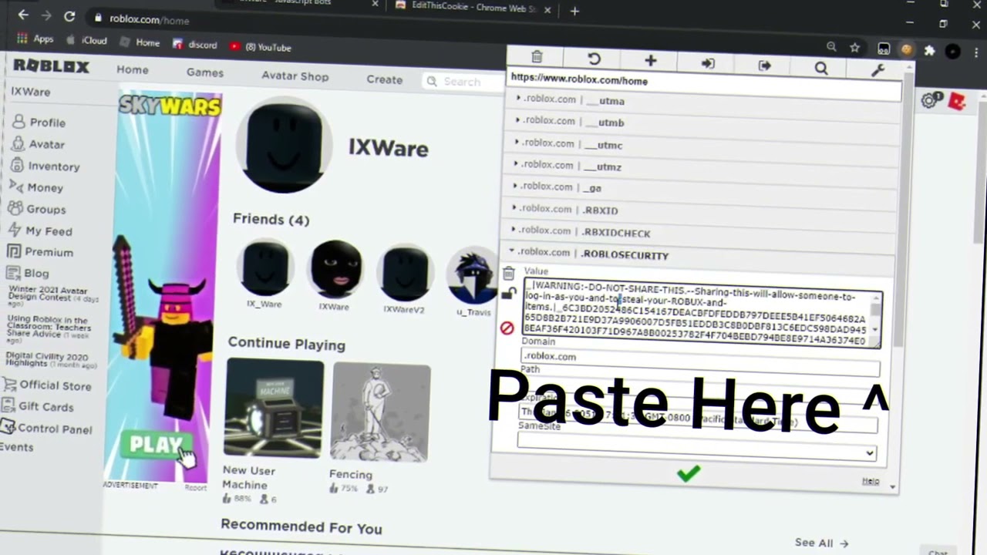The image size is (987, 555).
Task: Reload the page with refresh icon
Action: click(69, 16)
